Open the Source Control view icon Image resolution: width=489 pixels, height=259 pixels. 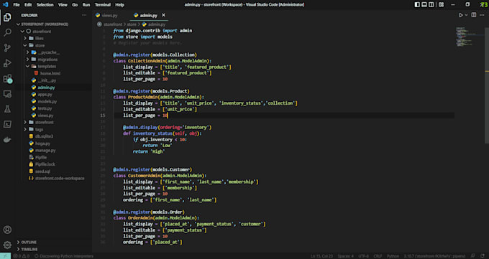(x=7, y=47)
